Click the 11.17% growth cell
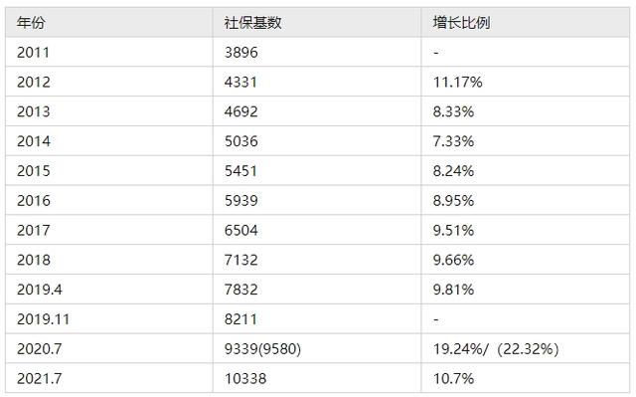Viewport: 636px width, 397px height. (x=526, y=82)
